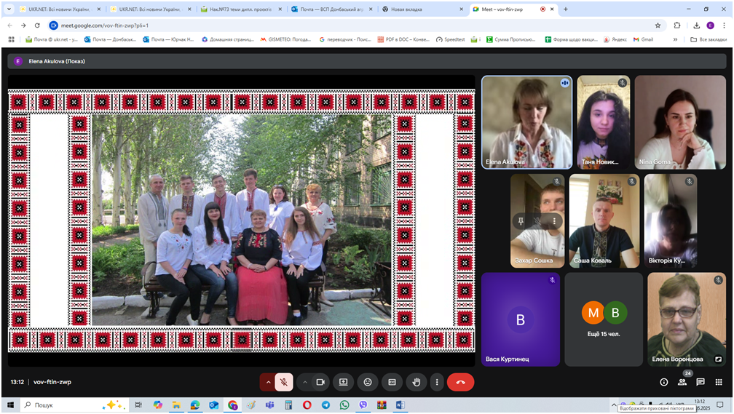The image size is (734, 414).
Task: Open audio settings arrow beside microphone
Action: point(268,382)
